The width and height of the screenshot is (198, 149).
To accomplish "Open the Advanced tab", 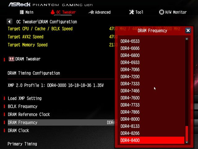I will coord(100,12).
